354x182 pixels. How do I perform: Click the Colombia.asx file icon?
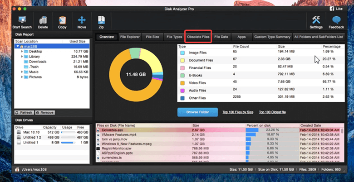point(98,130)
